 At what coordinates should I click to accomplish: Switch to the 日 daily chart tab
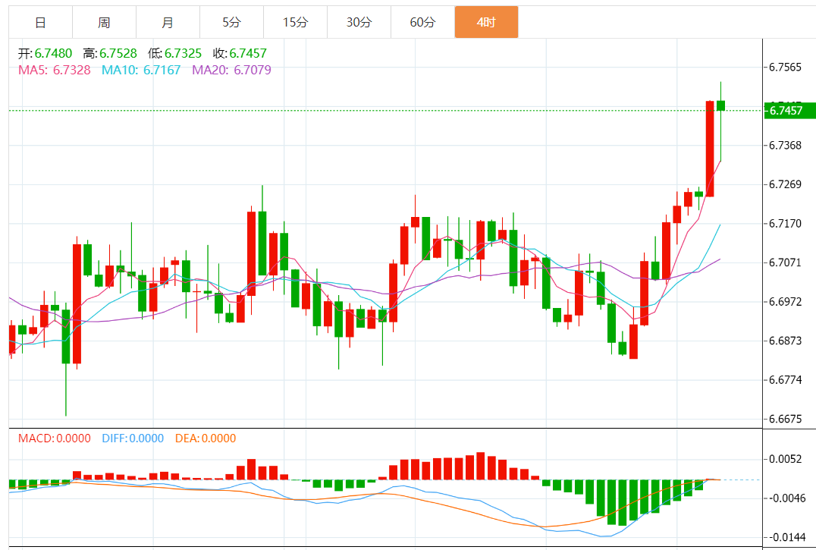point(41,22)
